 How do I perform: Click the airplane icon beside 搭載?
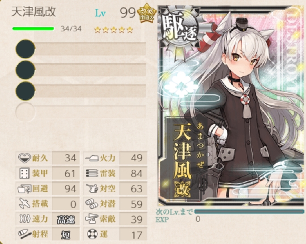(25, 204)
